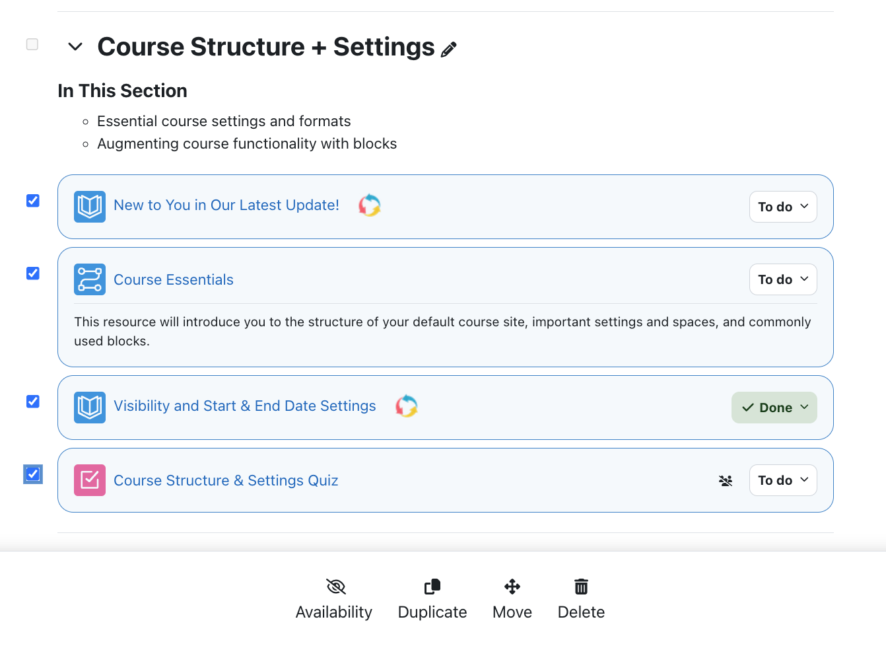Click the circular arrows icon beside Visibility settings
The width and height of the screenshot is (886, 646).
(x=407, y=406)
